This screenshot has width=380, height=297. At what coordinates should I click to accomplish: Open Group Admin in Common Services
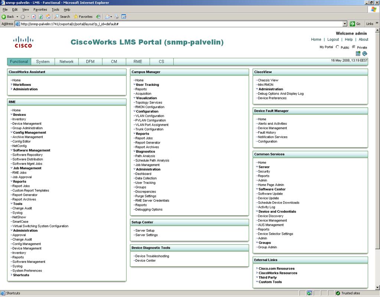coord(267,247)
